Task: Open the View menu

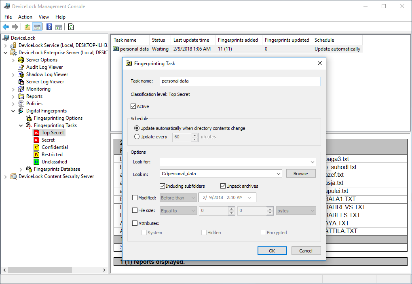Action: click(x=44, y=17)
